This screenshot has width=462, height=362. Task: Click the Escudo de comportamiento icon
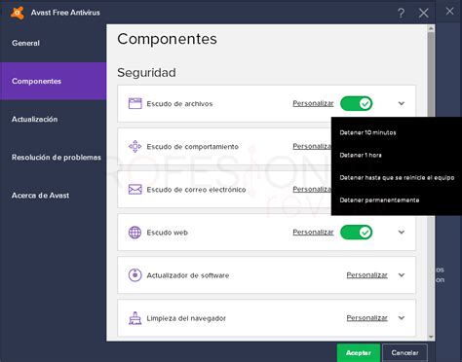tap(135, 146)
